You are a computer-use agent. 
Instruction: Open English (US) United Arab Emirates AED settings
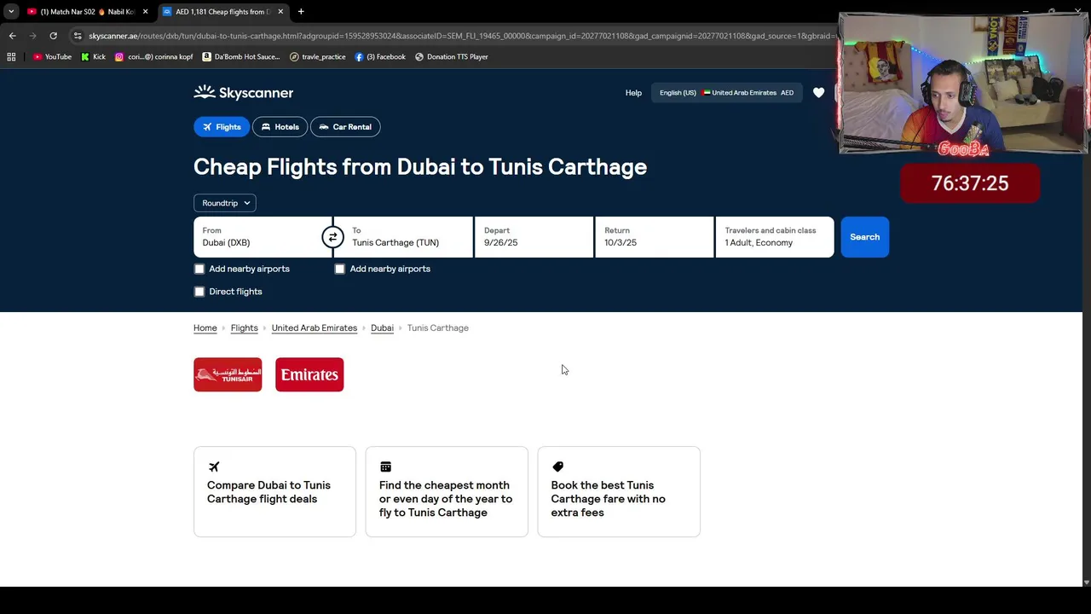click(x=726, y=93)
